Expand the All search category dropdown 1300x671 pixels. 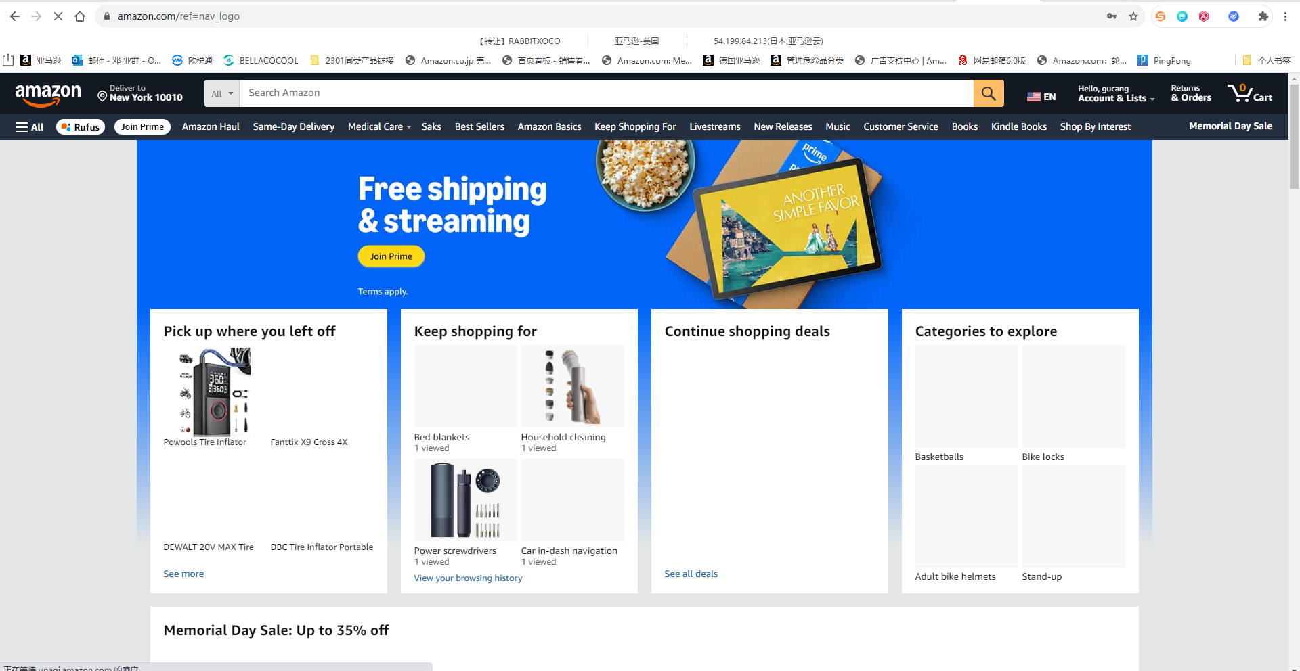click(x=222, y=93)
